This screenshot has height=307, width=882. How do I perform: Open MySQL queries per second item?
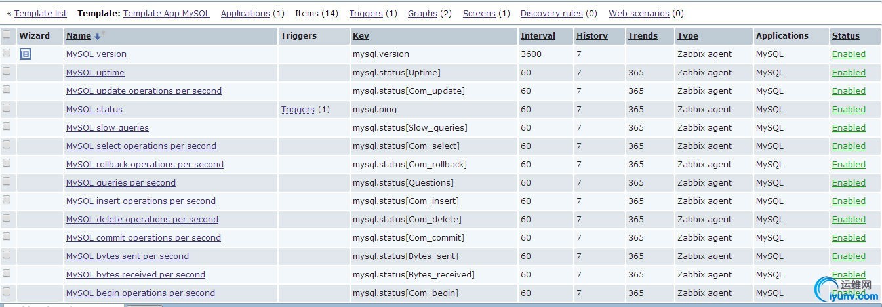point(121,183)
